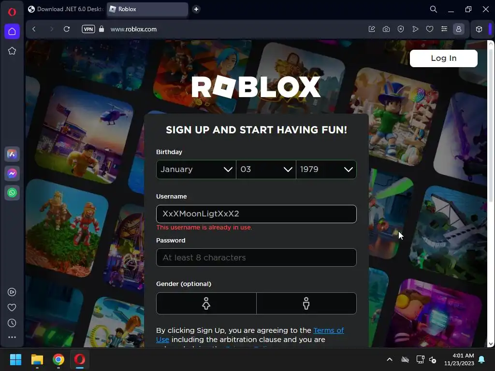Viewport: 495px width, 371px height.
Task: Open Google Chrome from the taskbar
Action: [x=58, y=359]
